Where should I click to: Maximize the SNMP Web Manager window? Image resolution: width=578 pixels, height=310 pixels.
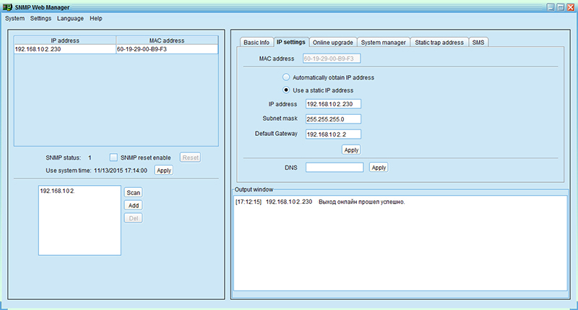(x=561, y=7)
